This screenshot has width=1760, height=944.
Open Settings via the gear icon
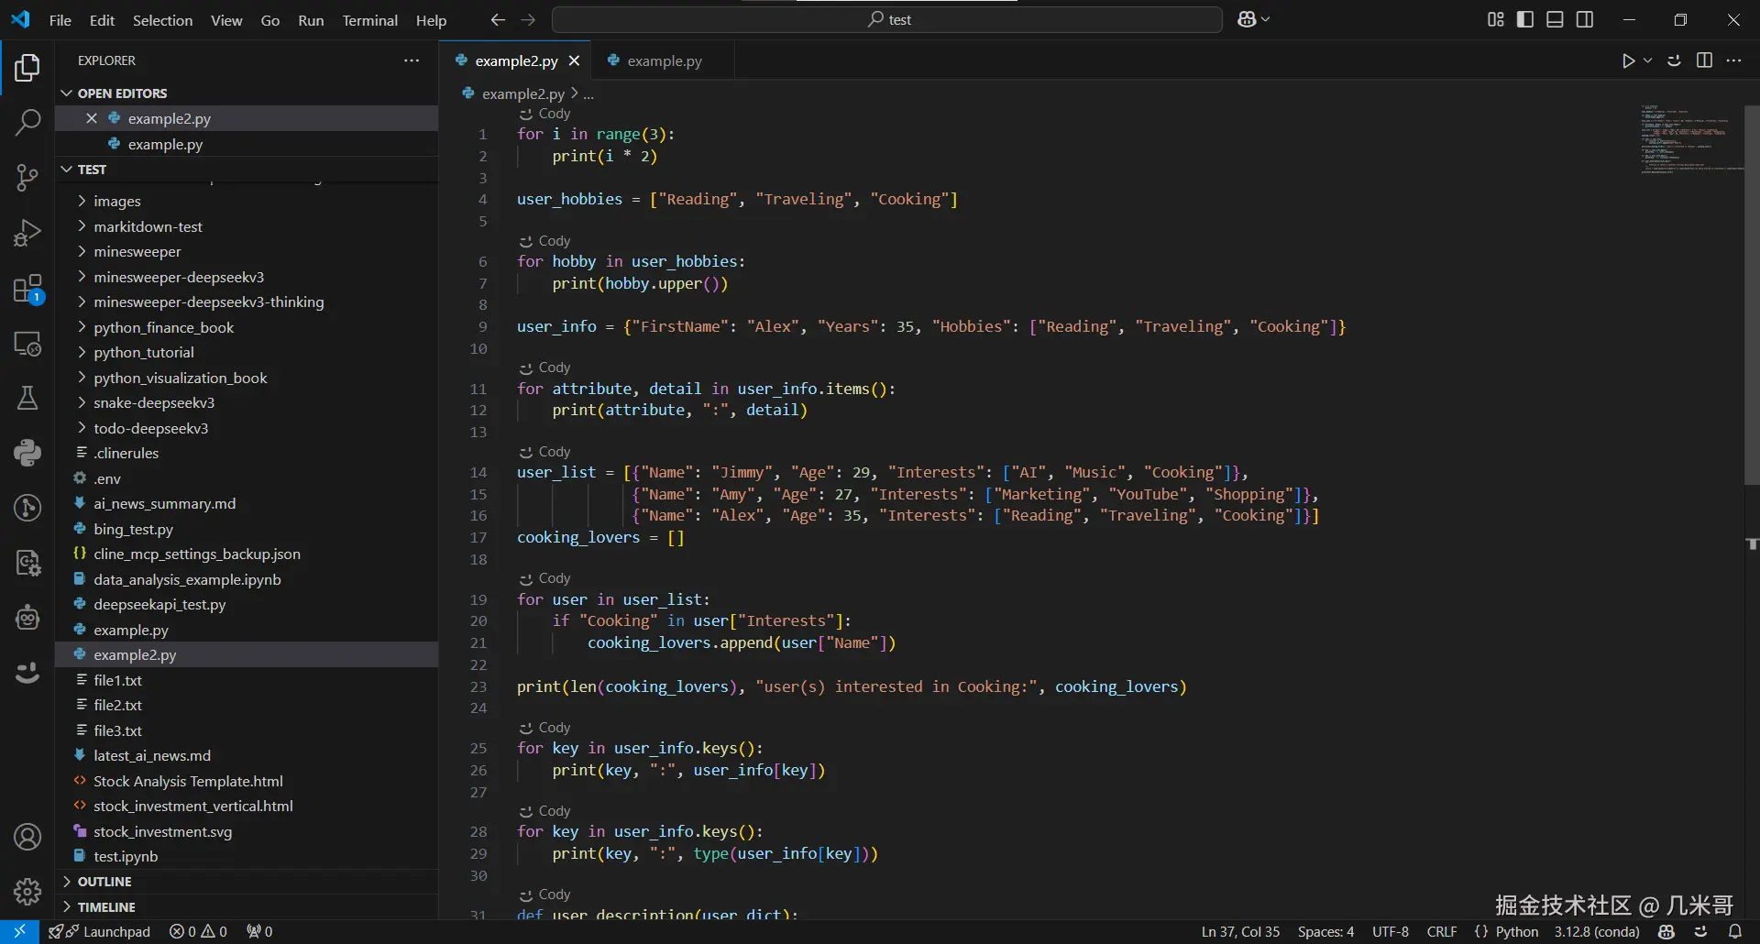coord(27,891)
